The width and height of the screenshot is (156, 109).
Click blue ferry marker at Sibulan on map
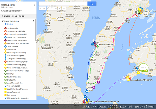(85, 96)
